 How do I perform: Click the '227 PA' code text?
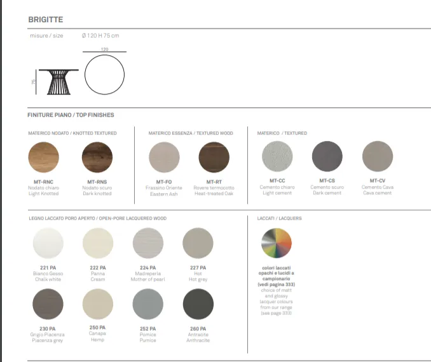pos(198,267)
